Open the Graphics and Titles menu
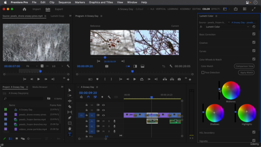Image resolution: width=261 pixels, height=147 pixels. point(101,2)
